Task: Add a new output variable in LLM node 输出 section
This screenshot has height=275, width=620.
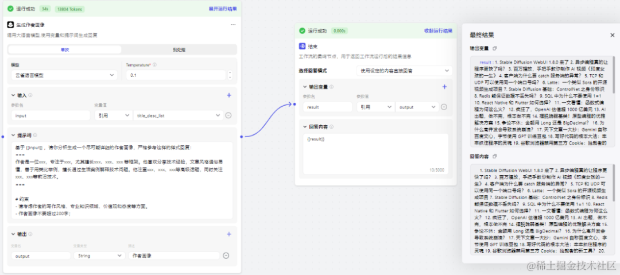Action: (x=229, y=234)
